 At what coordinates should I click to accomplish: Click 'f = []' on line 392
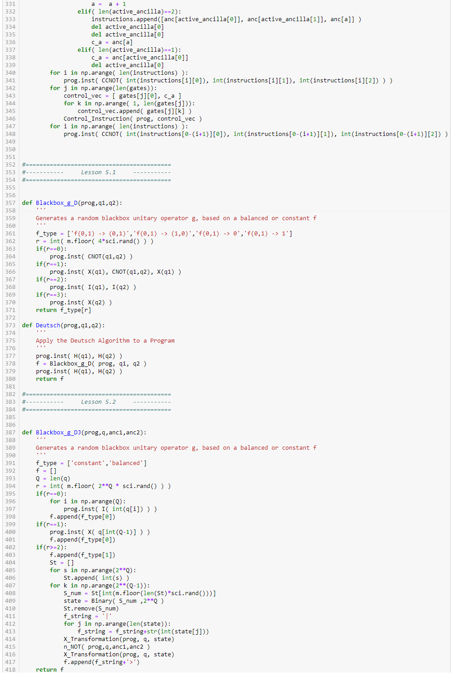pos(46,471)
